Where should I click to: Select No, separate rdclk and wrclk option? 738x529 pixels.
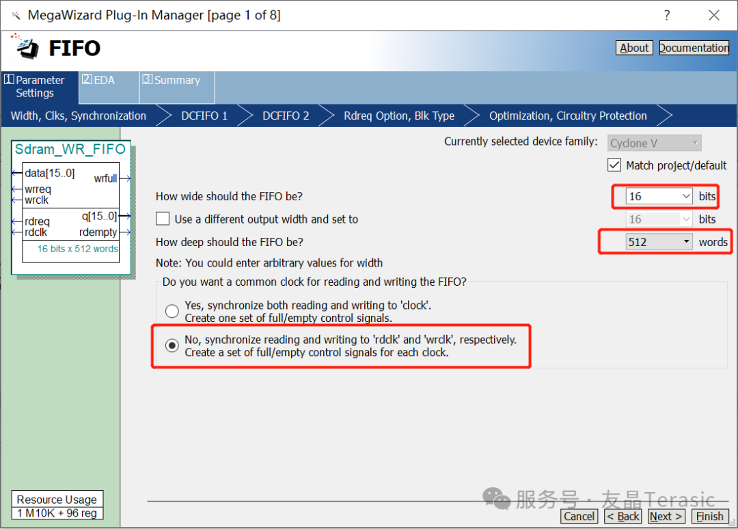172,346
